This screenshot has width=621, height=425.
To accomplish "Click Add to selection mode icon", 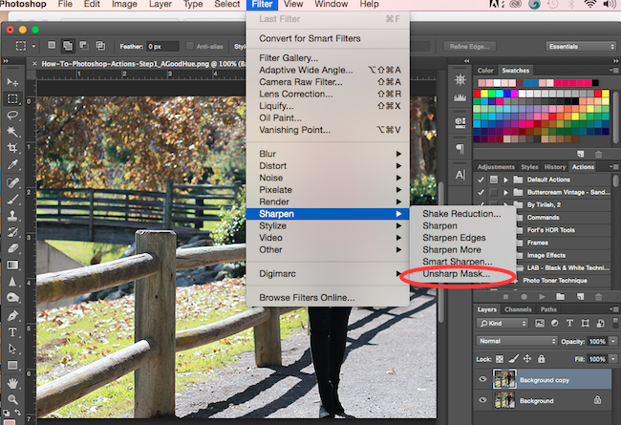I will coord(68,46).
